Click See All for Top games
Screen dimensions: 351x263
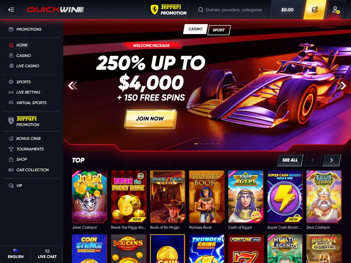pos(290,160)
